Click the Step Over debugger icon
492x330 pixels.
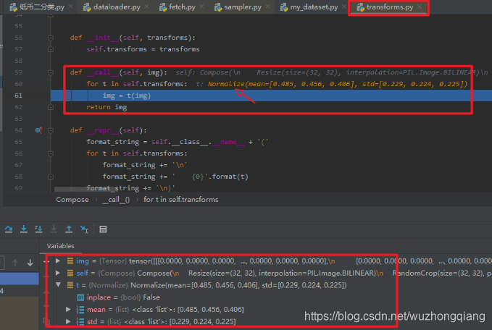tap(9, 229)
